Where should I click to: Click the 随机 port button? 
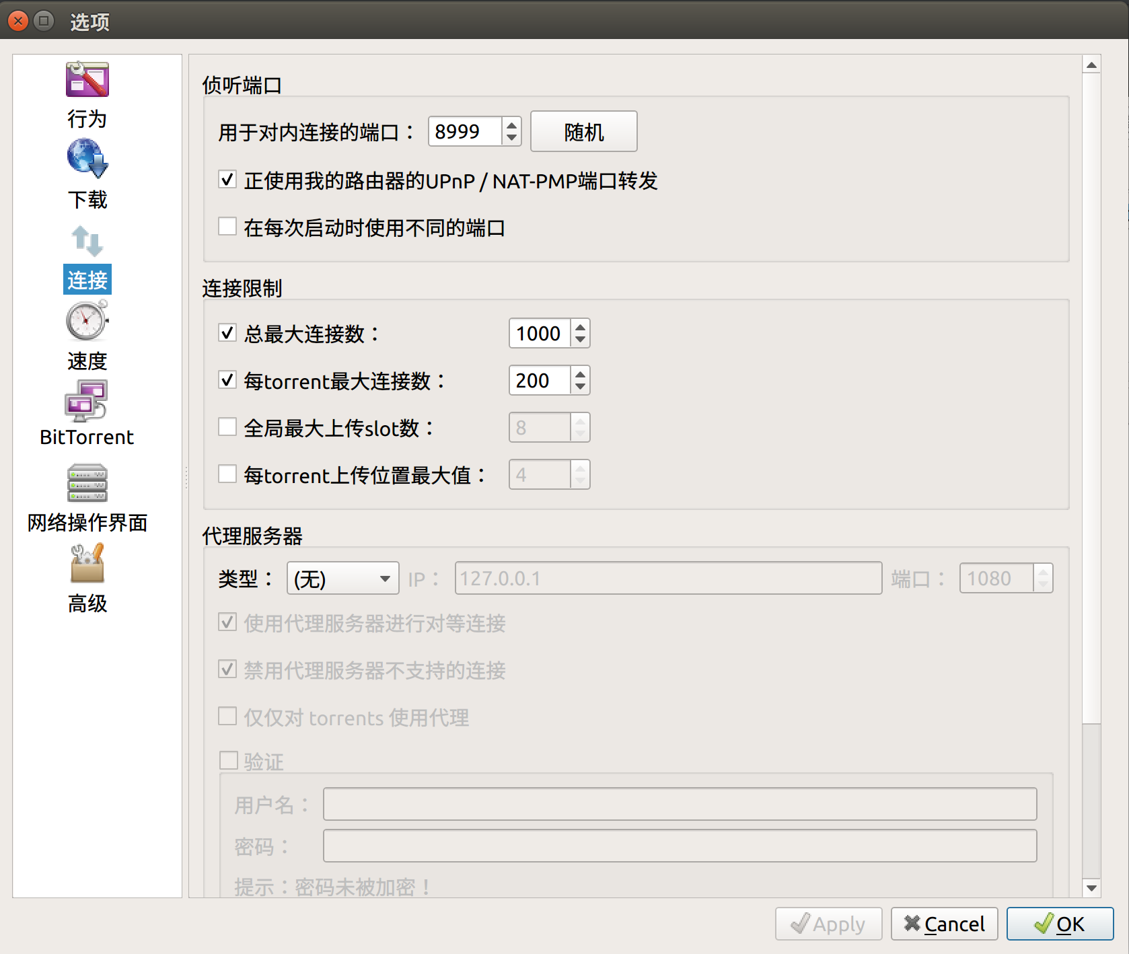[x=583, y=131]
